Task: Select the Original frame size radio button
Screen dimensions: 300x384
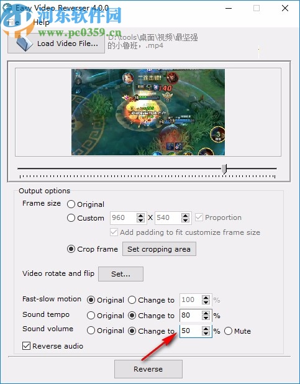Action: pos(86,204)
